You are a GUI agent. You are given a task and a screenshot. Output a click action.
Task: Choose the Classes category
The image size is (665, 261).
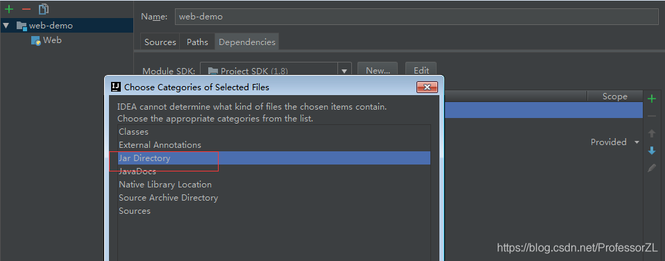274,132
